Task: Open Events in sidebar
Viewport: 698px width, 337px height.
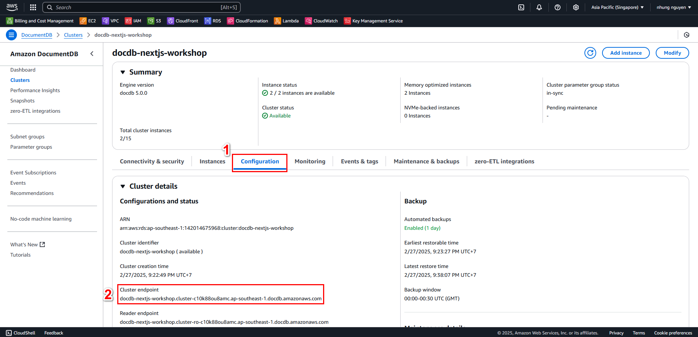Action: pyautogui.click(x=18, y=183)
